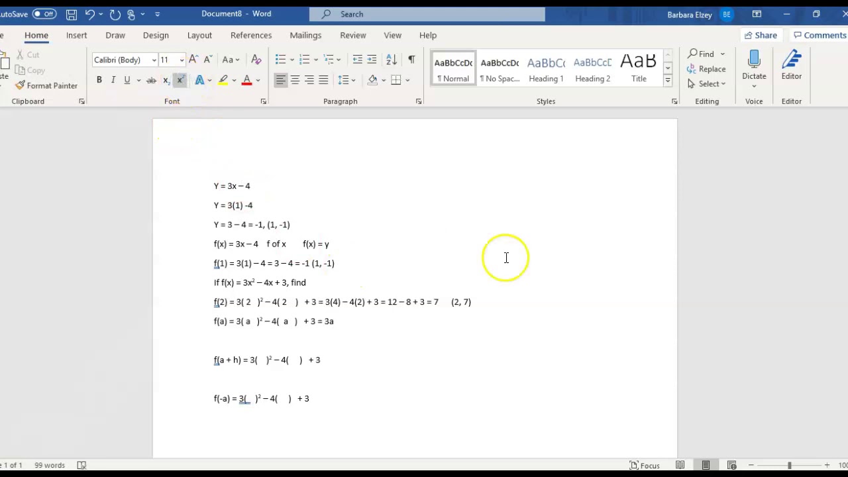Apply the Heading 1 style
This screenshot has height=477, width=848.
click(546, 69)
